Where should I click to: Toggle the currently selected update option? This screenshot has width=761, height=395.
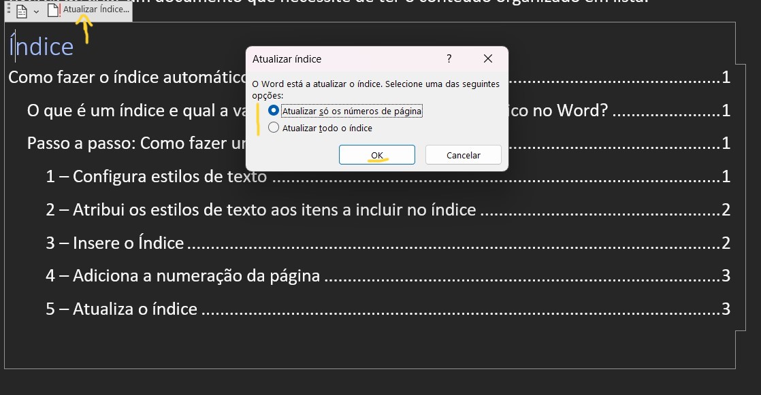coord(273,111)
